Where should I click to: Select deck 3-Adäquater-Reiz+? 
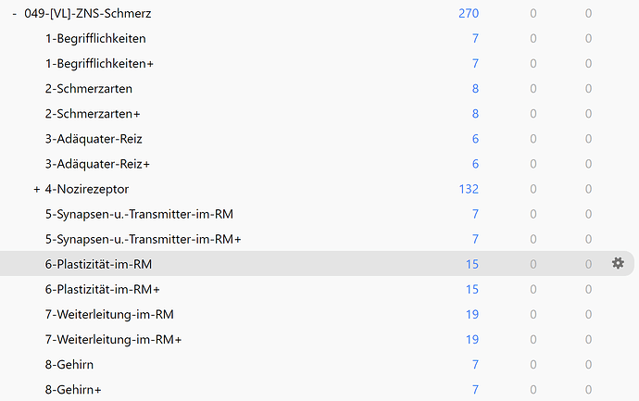[x=97, y=164]
